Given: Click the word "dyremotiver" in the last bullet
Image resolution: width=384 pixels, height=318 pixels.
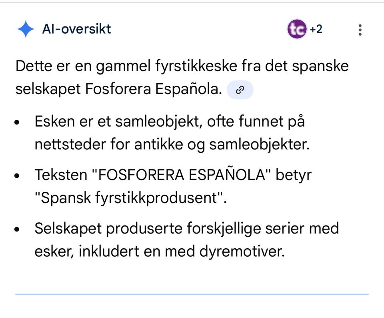Looking at the screenshot, I should (242, 252).
